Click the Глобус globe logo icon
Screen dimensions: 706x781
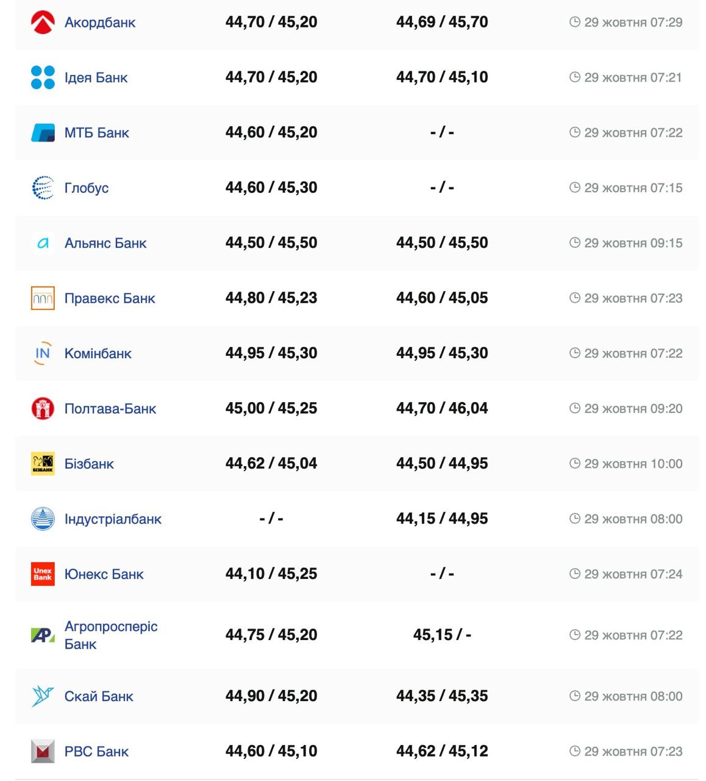[43, 188]
